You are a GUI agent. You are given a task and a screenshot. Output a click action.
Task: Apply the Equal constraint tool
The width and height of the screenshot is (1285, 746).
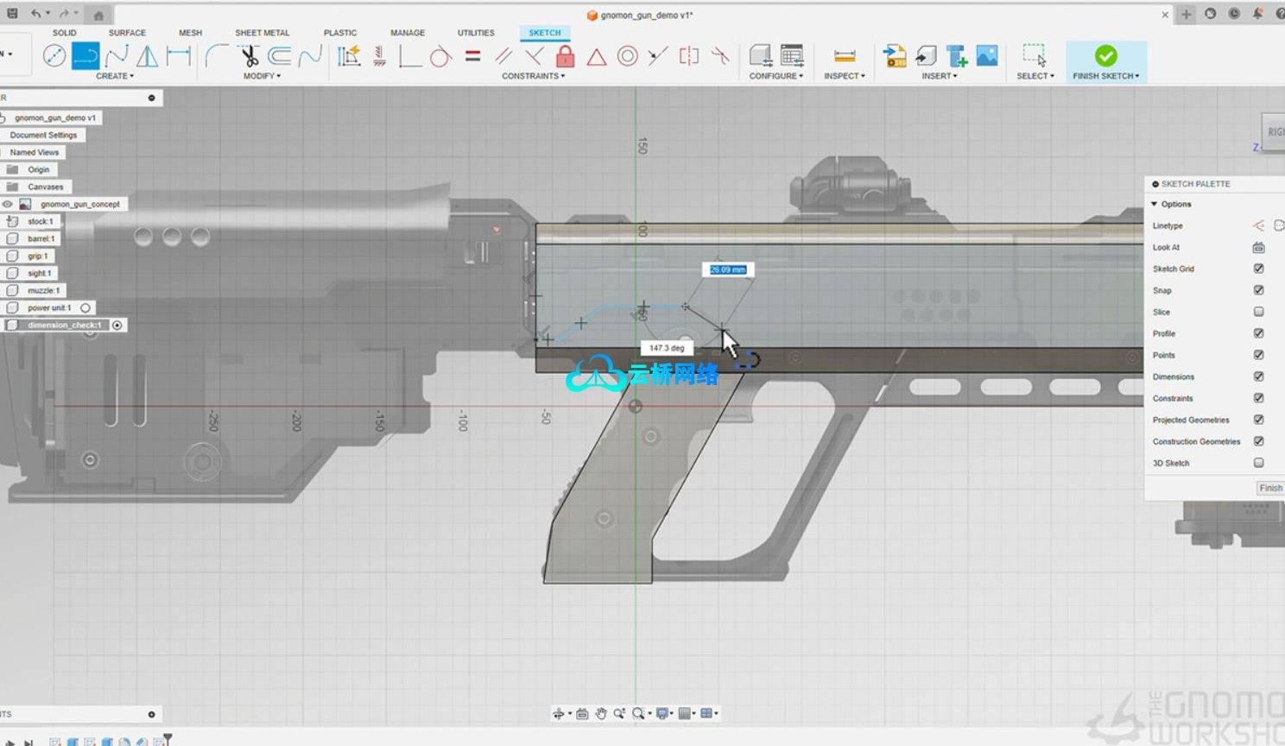tap(472, 57)
